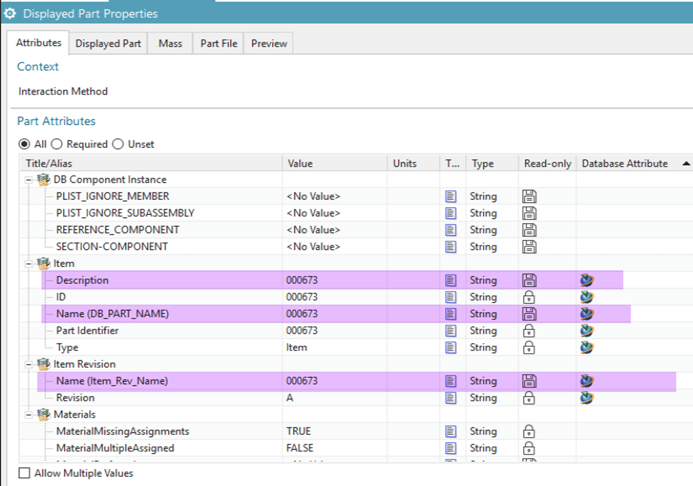Click the lock icon in the ID row
This screenshot has width=693, height=486.
coord(529,297)
